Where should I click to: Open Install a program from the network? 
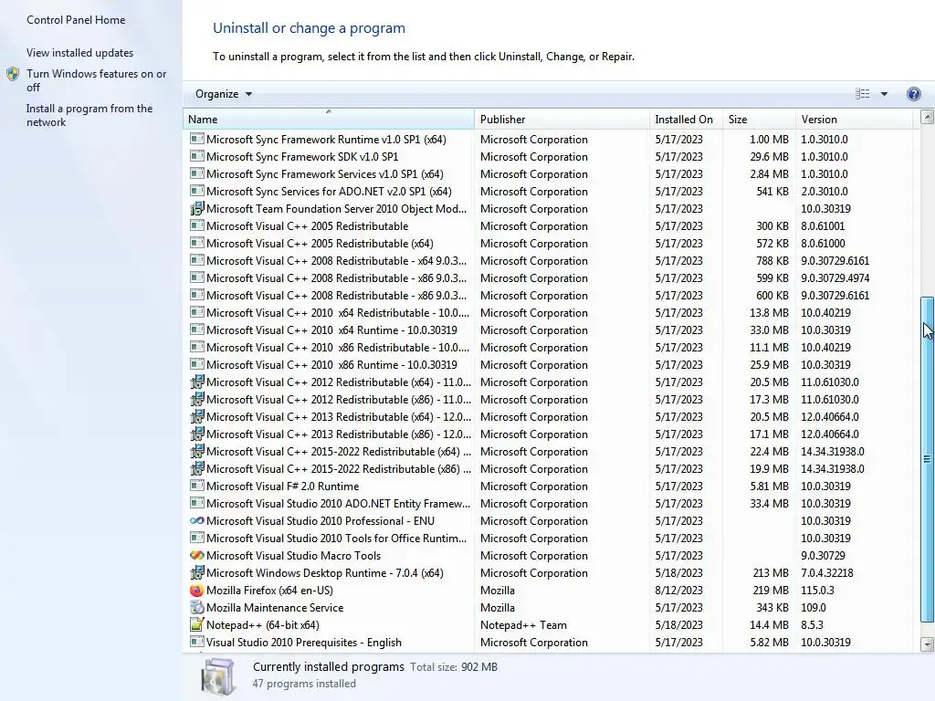[89, 115]
